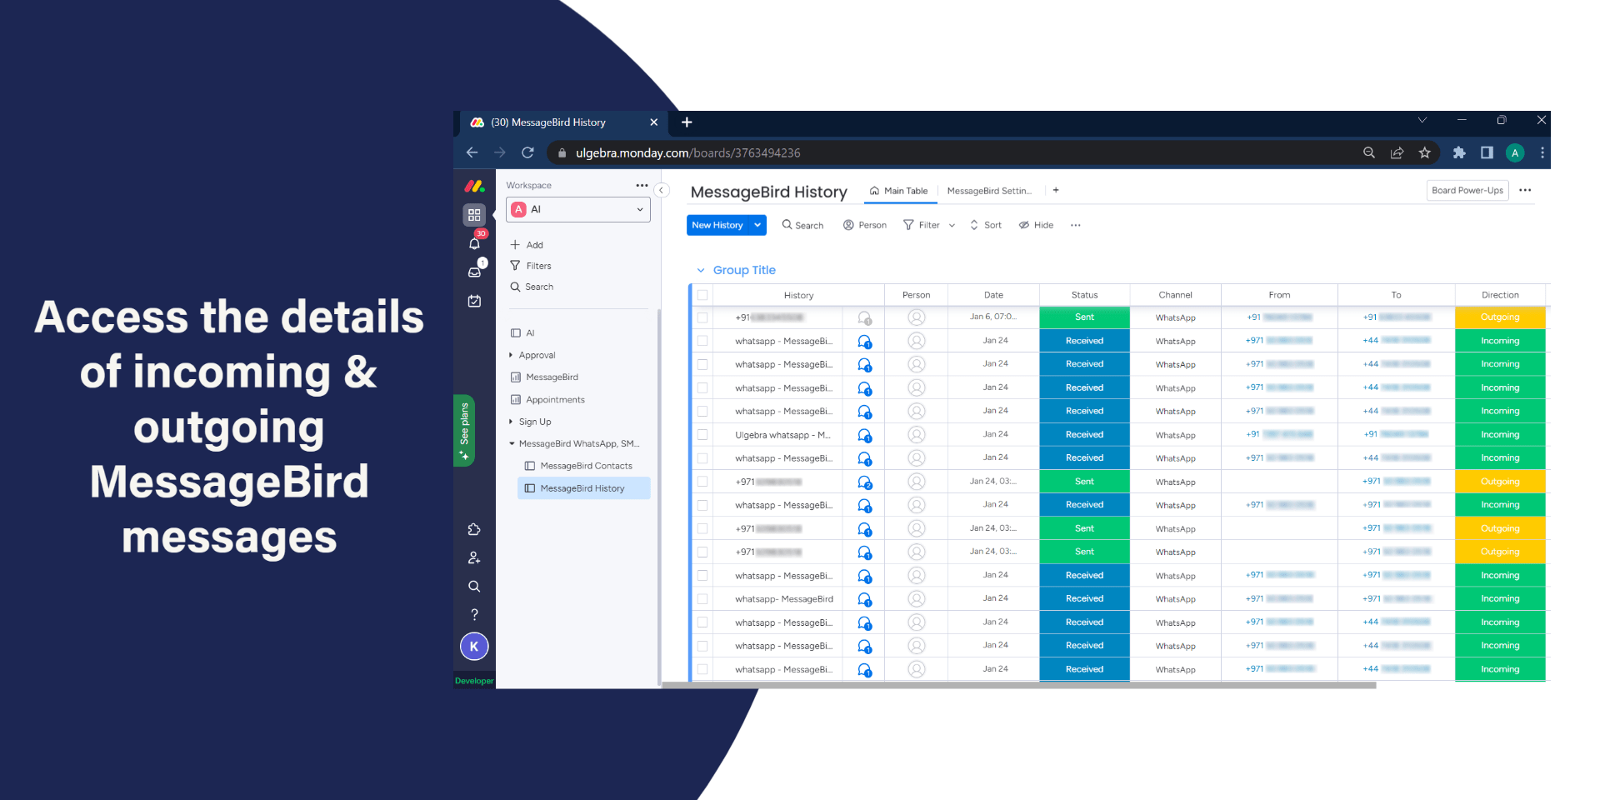Open browser extensions puzzle icon
This screenshot has width=1600, height=800.
tap(1459, 152)
